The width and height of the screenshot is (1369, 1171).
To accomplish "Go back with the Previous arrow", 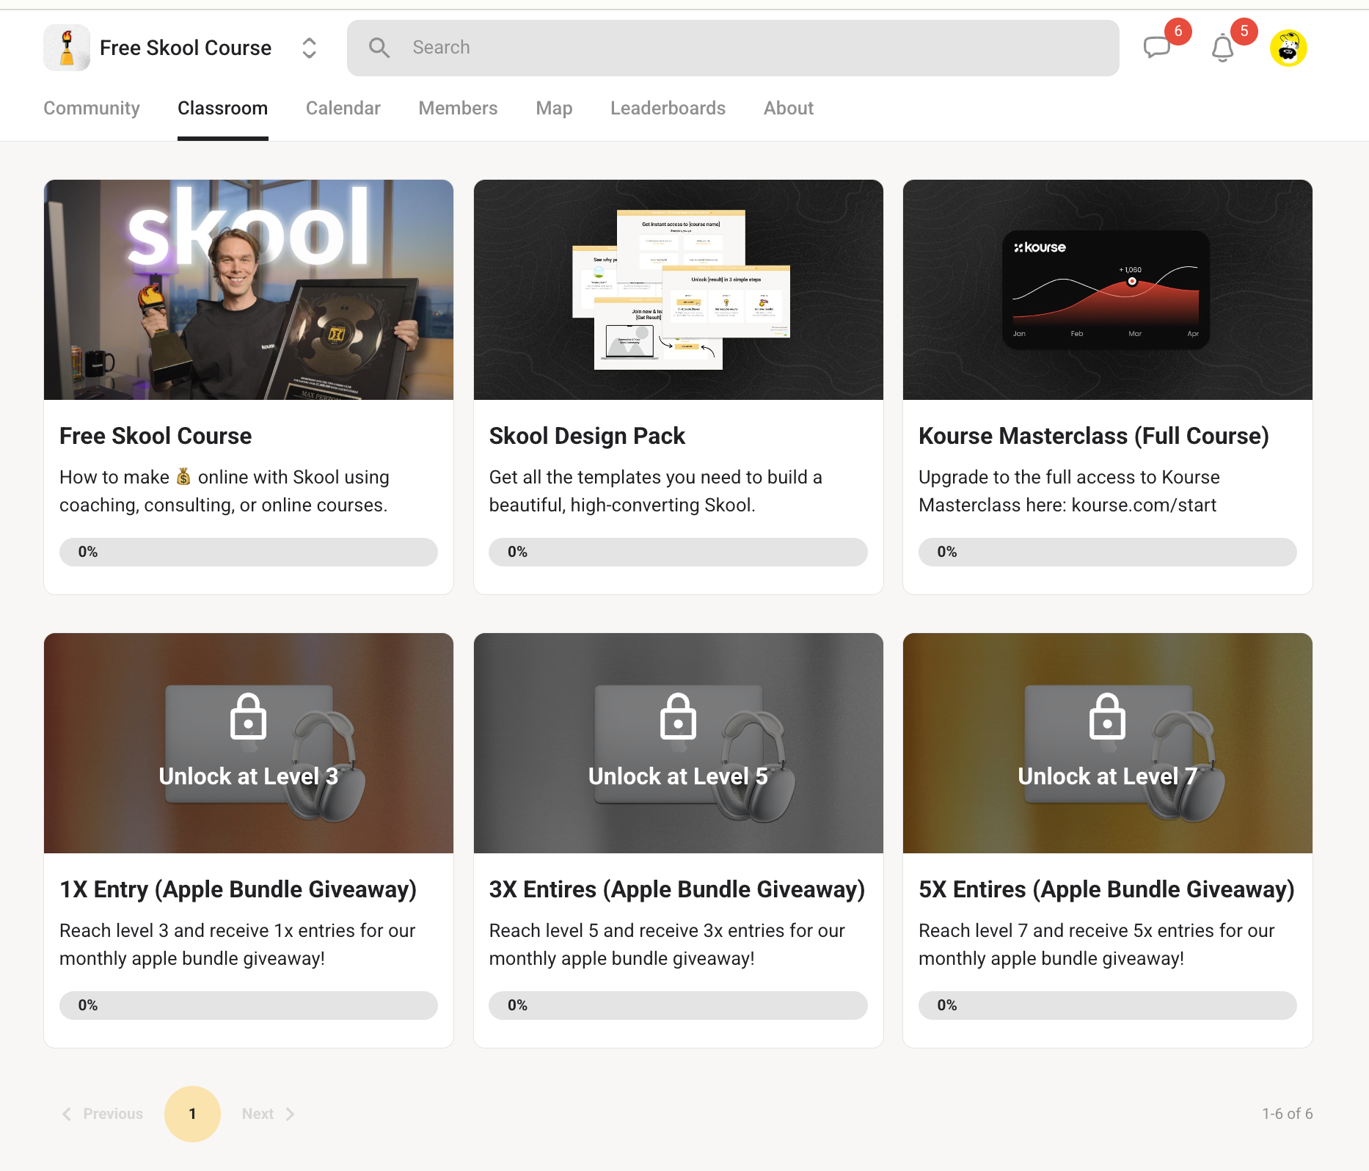I will point(67,1114).
